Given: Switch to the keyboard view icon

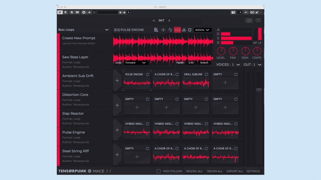Looking at the screenshot, I should pos(258,21).
